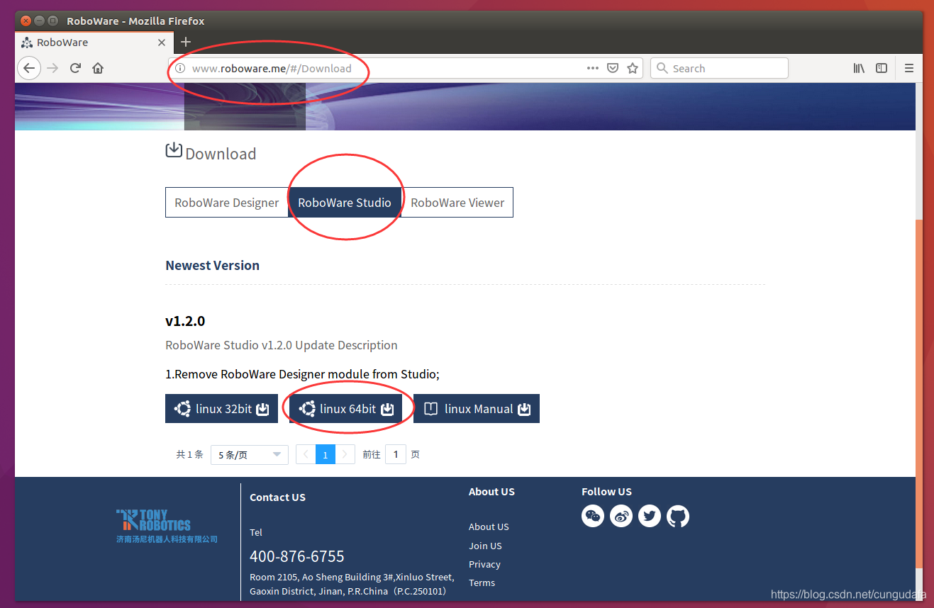Screen dimensions: 934x608
Task: Select the RoboWare browser tab
Action: [94, 43]
